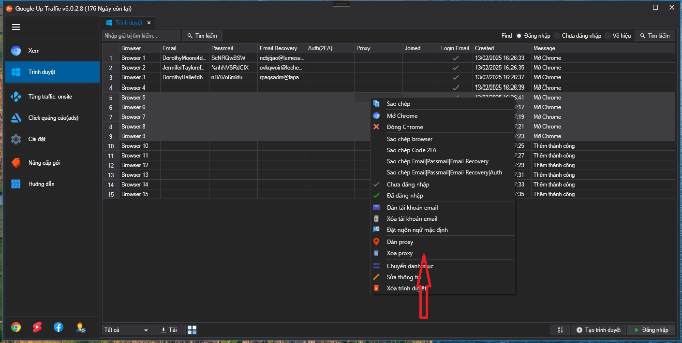This screenshot has width=682, height=343.
Task: Expand the Tất cả dropdown
Action: (126, 330)
